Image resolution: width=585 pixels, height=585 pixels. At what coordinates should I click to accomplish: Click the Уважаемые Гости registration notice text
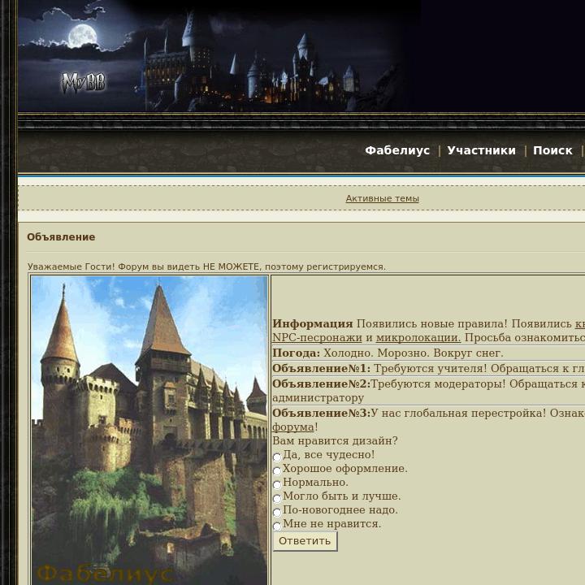[x=206, y=266]
